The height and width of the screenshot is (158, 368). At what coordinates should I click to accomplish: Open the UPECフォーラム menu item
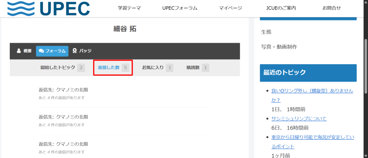click(x=180, y=8)
